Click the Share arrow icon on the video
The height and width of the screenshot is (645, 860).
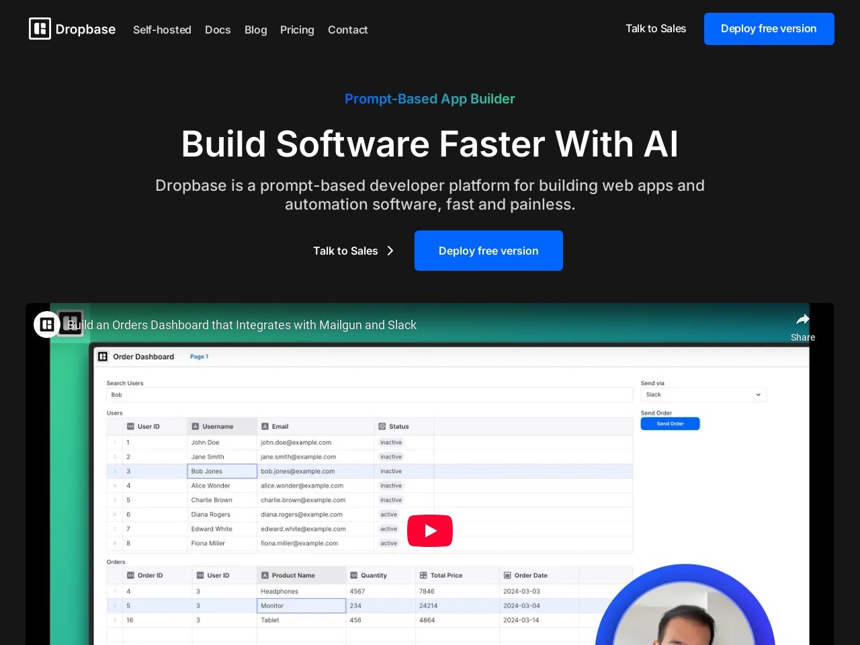click(x=803, y=319)
